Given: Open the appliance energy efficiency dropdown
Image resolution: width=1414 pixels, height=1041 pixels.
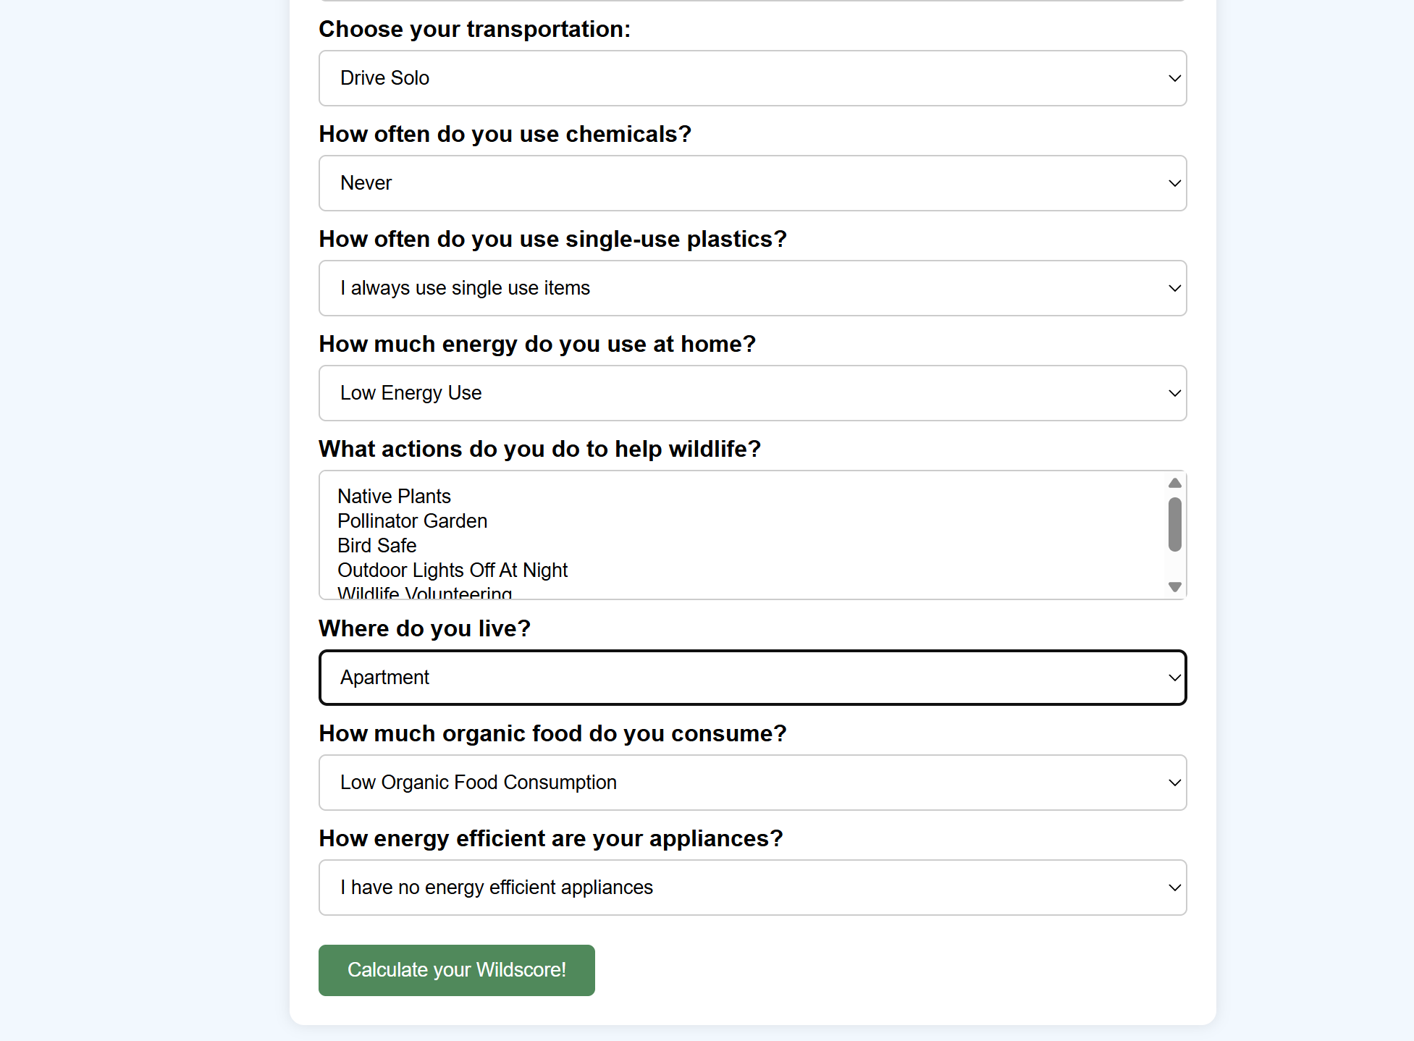Looking at the screenshot, I should point(752,888).
